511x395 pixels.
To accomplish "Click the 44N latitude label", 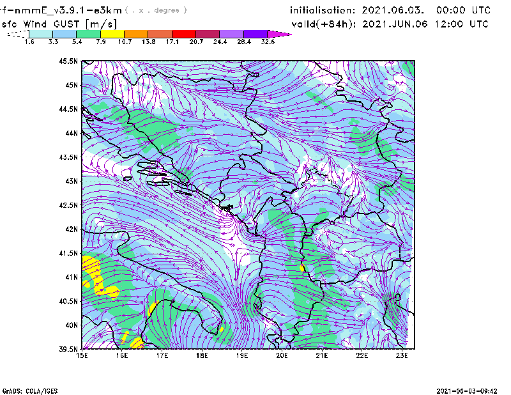I will click(x=72, y=133).
